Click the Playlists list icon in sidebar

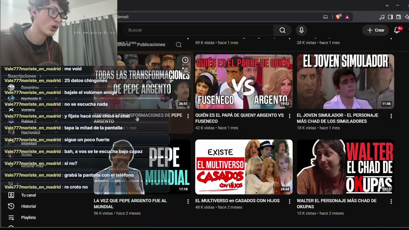click(x=11, y=218)
